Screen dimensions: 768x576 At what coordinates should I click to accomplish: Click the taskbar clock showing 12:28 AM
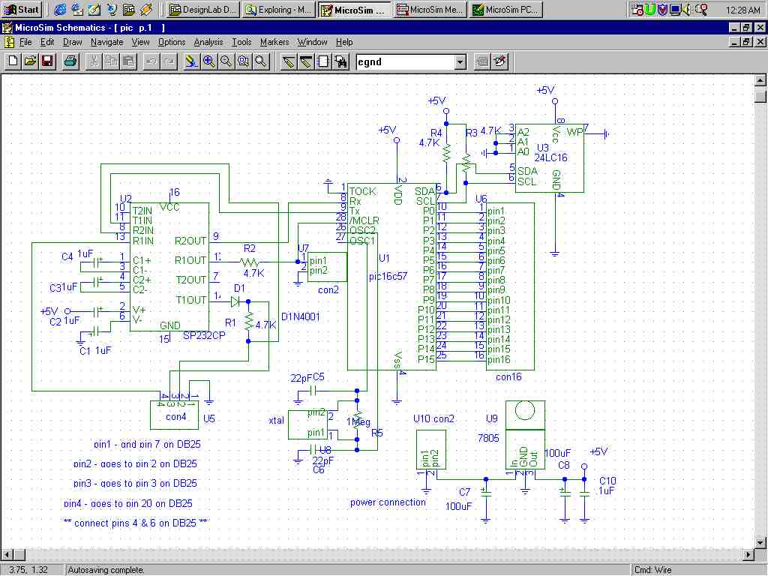coord(742,10)
